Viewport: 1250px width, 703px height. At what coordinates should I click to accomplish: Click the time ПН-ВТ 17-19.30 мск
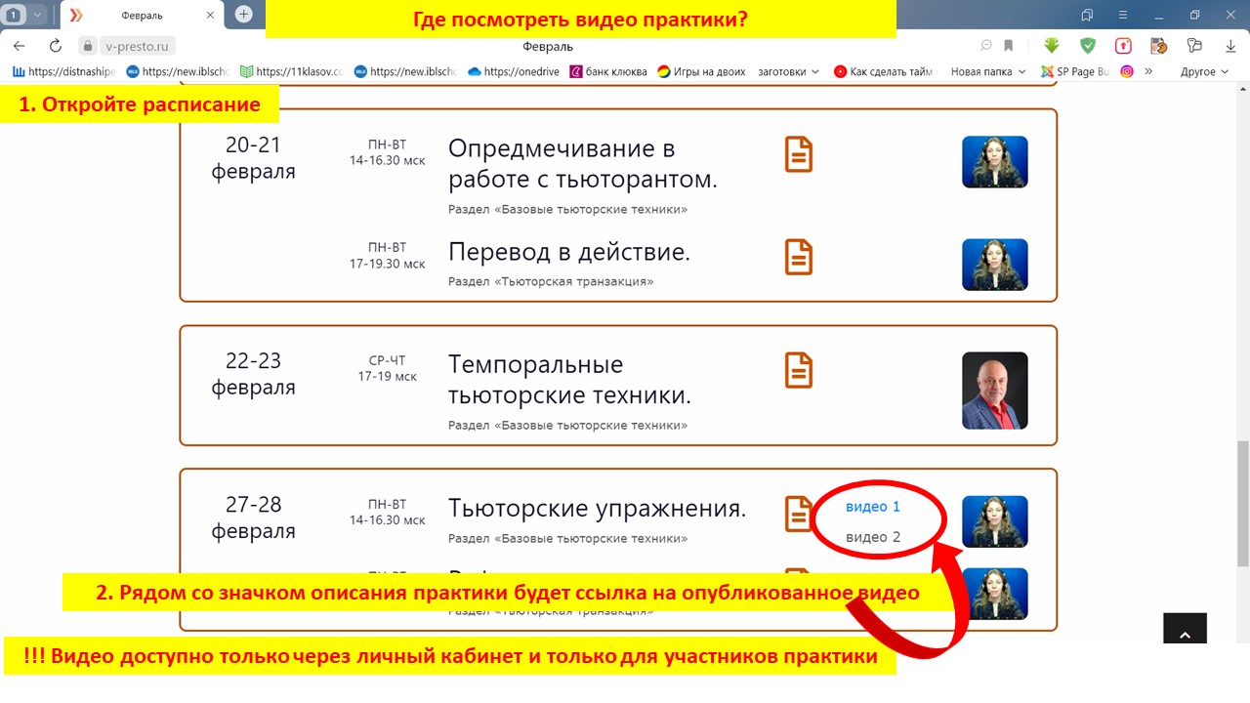pyautogui.click(x=388, y=256)
